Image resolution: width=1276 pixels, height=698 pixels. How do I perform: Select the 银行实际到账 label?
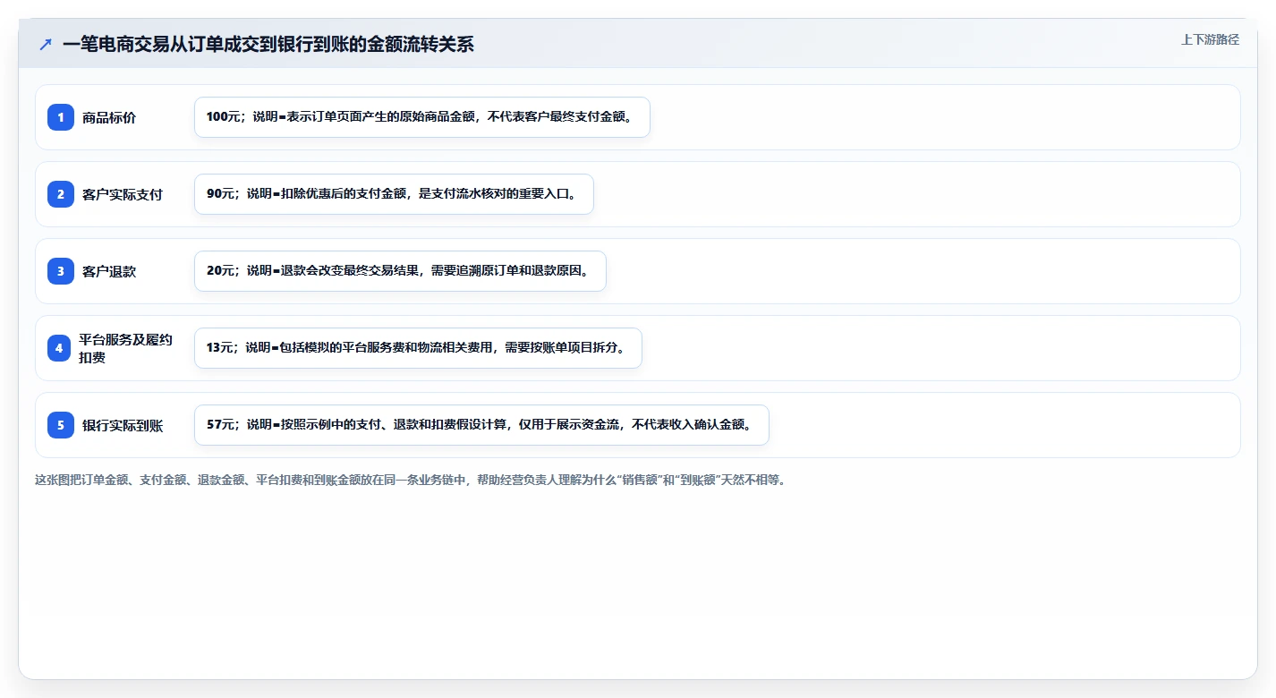123,425
